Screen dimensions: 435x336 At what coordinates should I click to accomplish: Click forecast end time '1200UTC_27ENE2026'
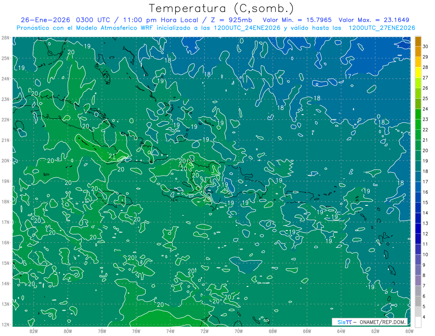tap(382, 28)
